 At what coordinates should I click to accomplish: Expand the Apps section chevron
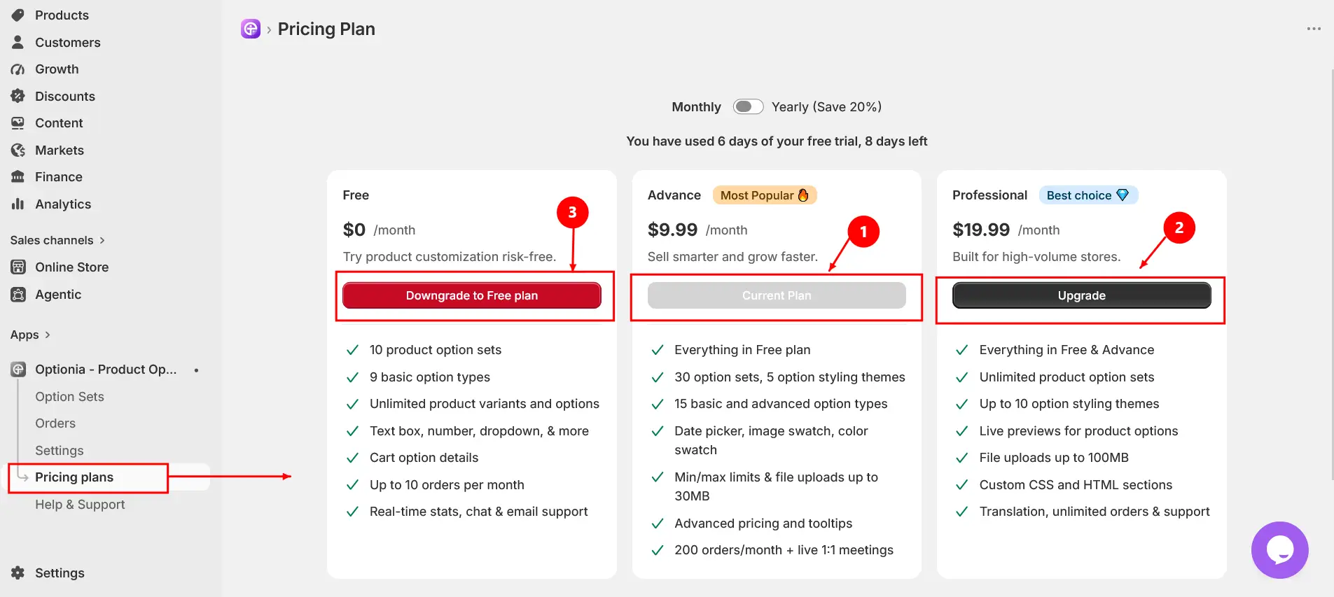48,335
